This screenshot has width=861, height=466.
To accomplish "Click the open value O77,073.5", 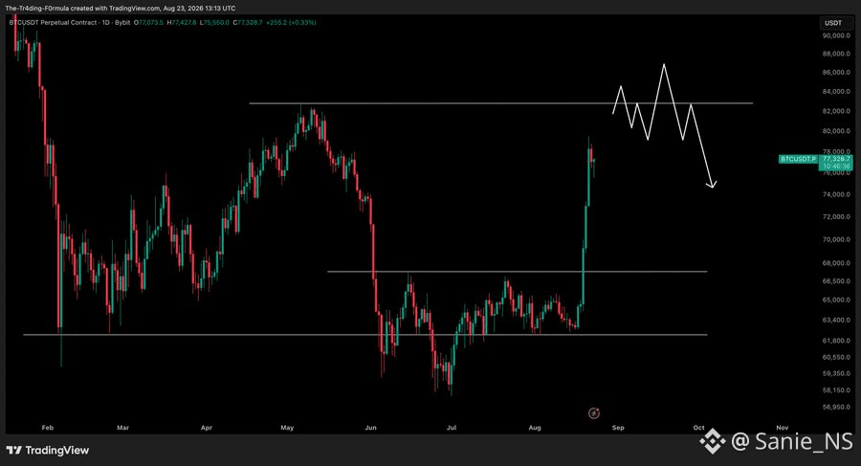I will (x=149, y=23).
